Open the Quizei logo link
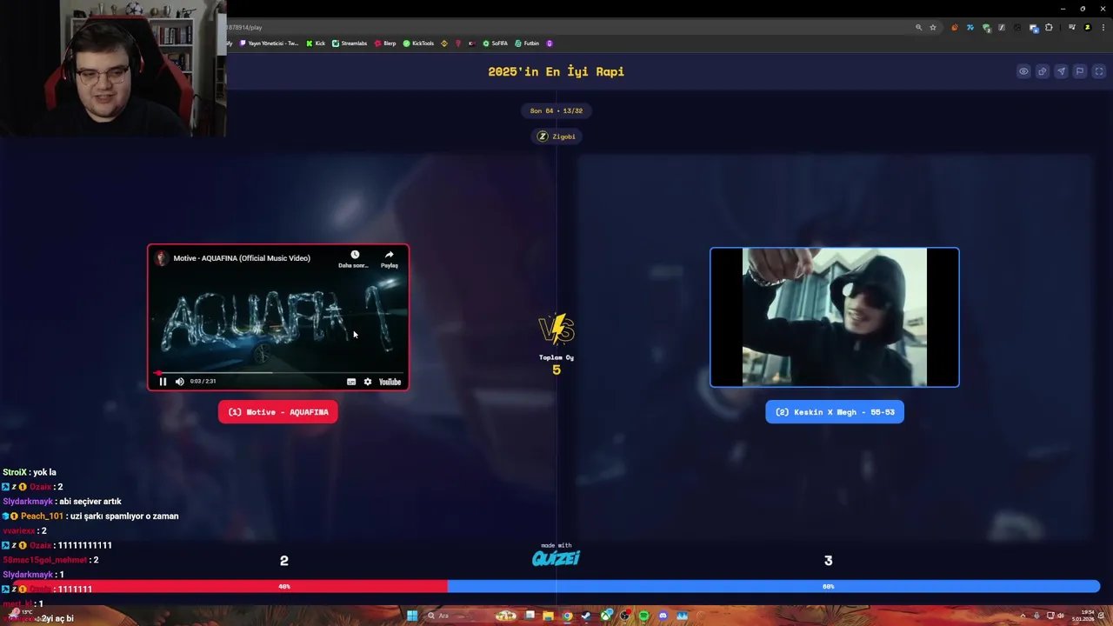This screenshot has width=1113, height=626. 556,557
